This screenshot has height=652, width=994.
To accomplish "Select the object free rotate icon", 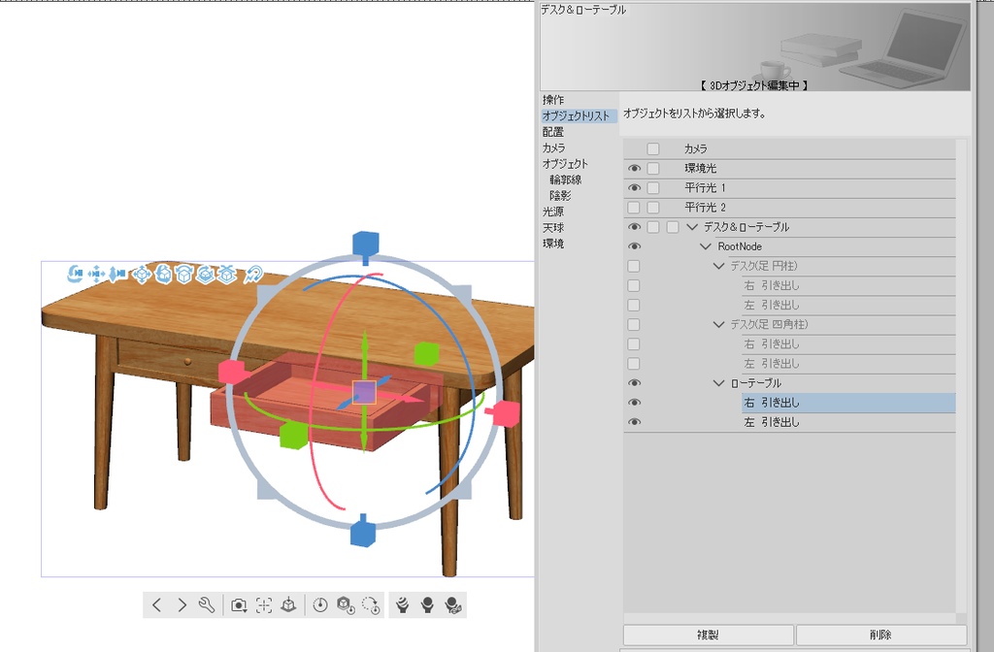I will click(163, 274).
